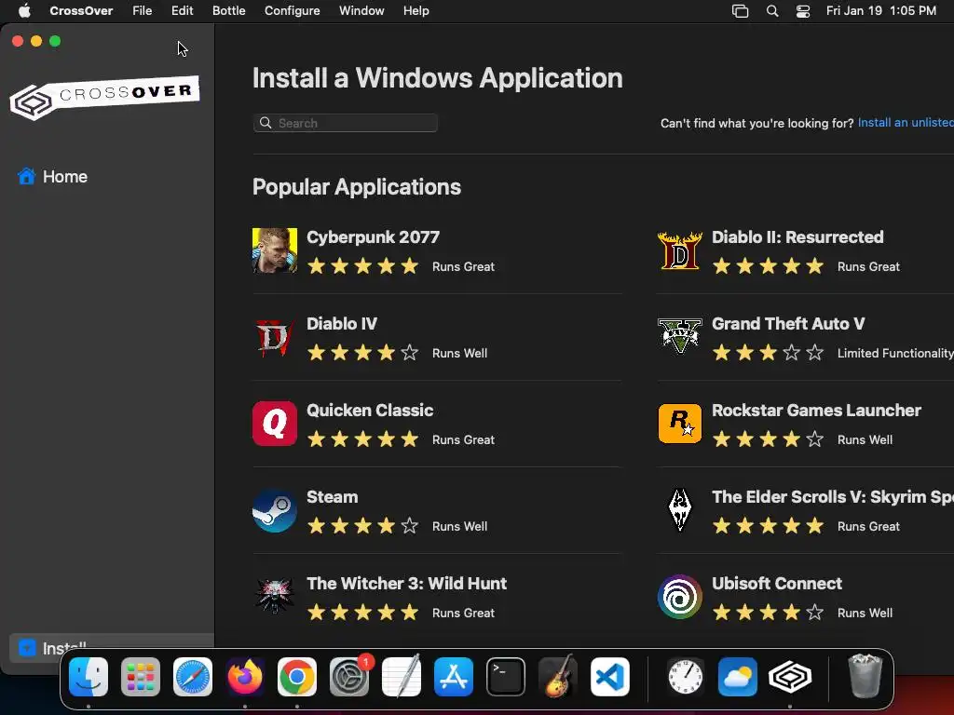Open the Window menu

point(361,11)
